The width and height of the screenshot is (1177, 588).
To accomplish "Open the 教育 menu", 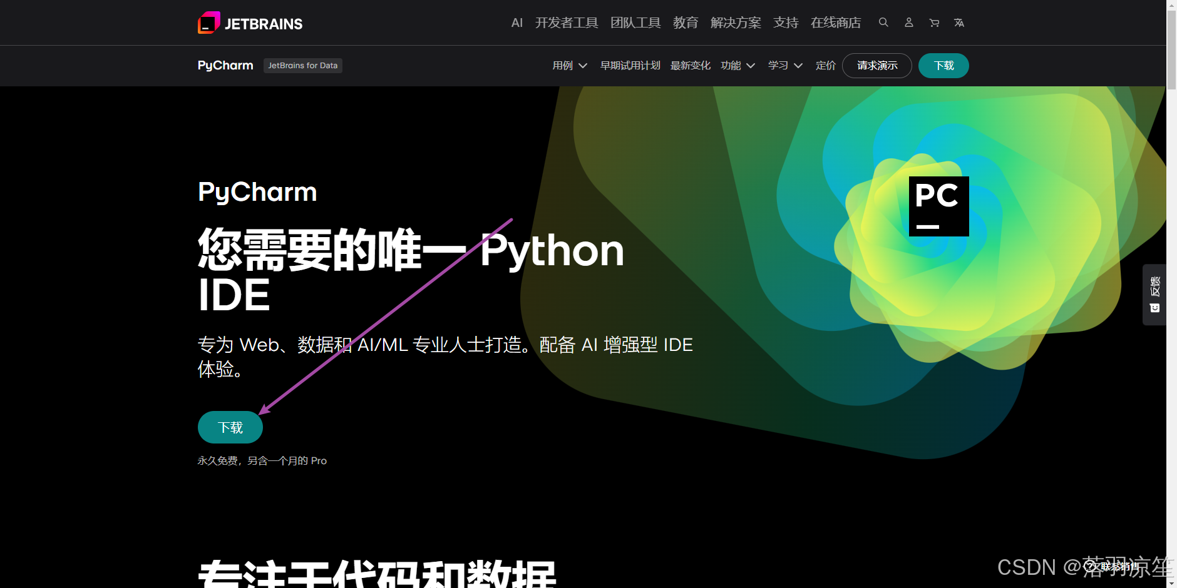I will [686, 23].
